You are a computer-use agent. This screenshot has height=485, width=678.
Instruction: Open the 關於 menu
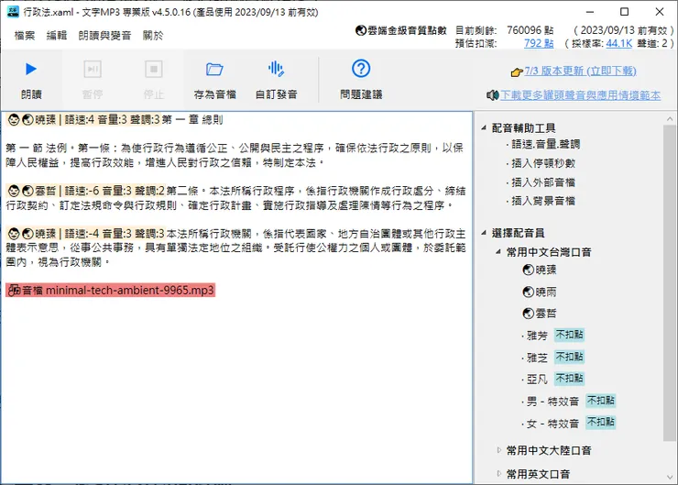coord(153,36)
